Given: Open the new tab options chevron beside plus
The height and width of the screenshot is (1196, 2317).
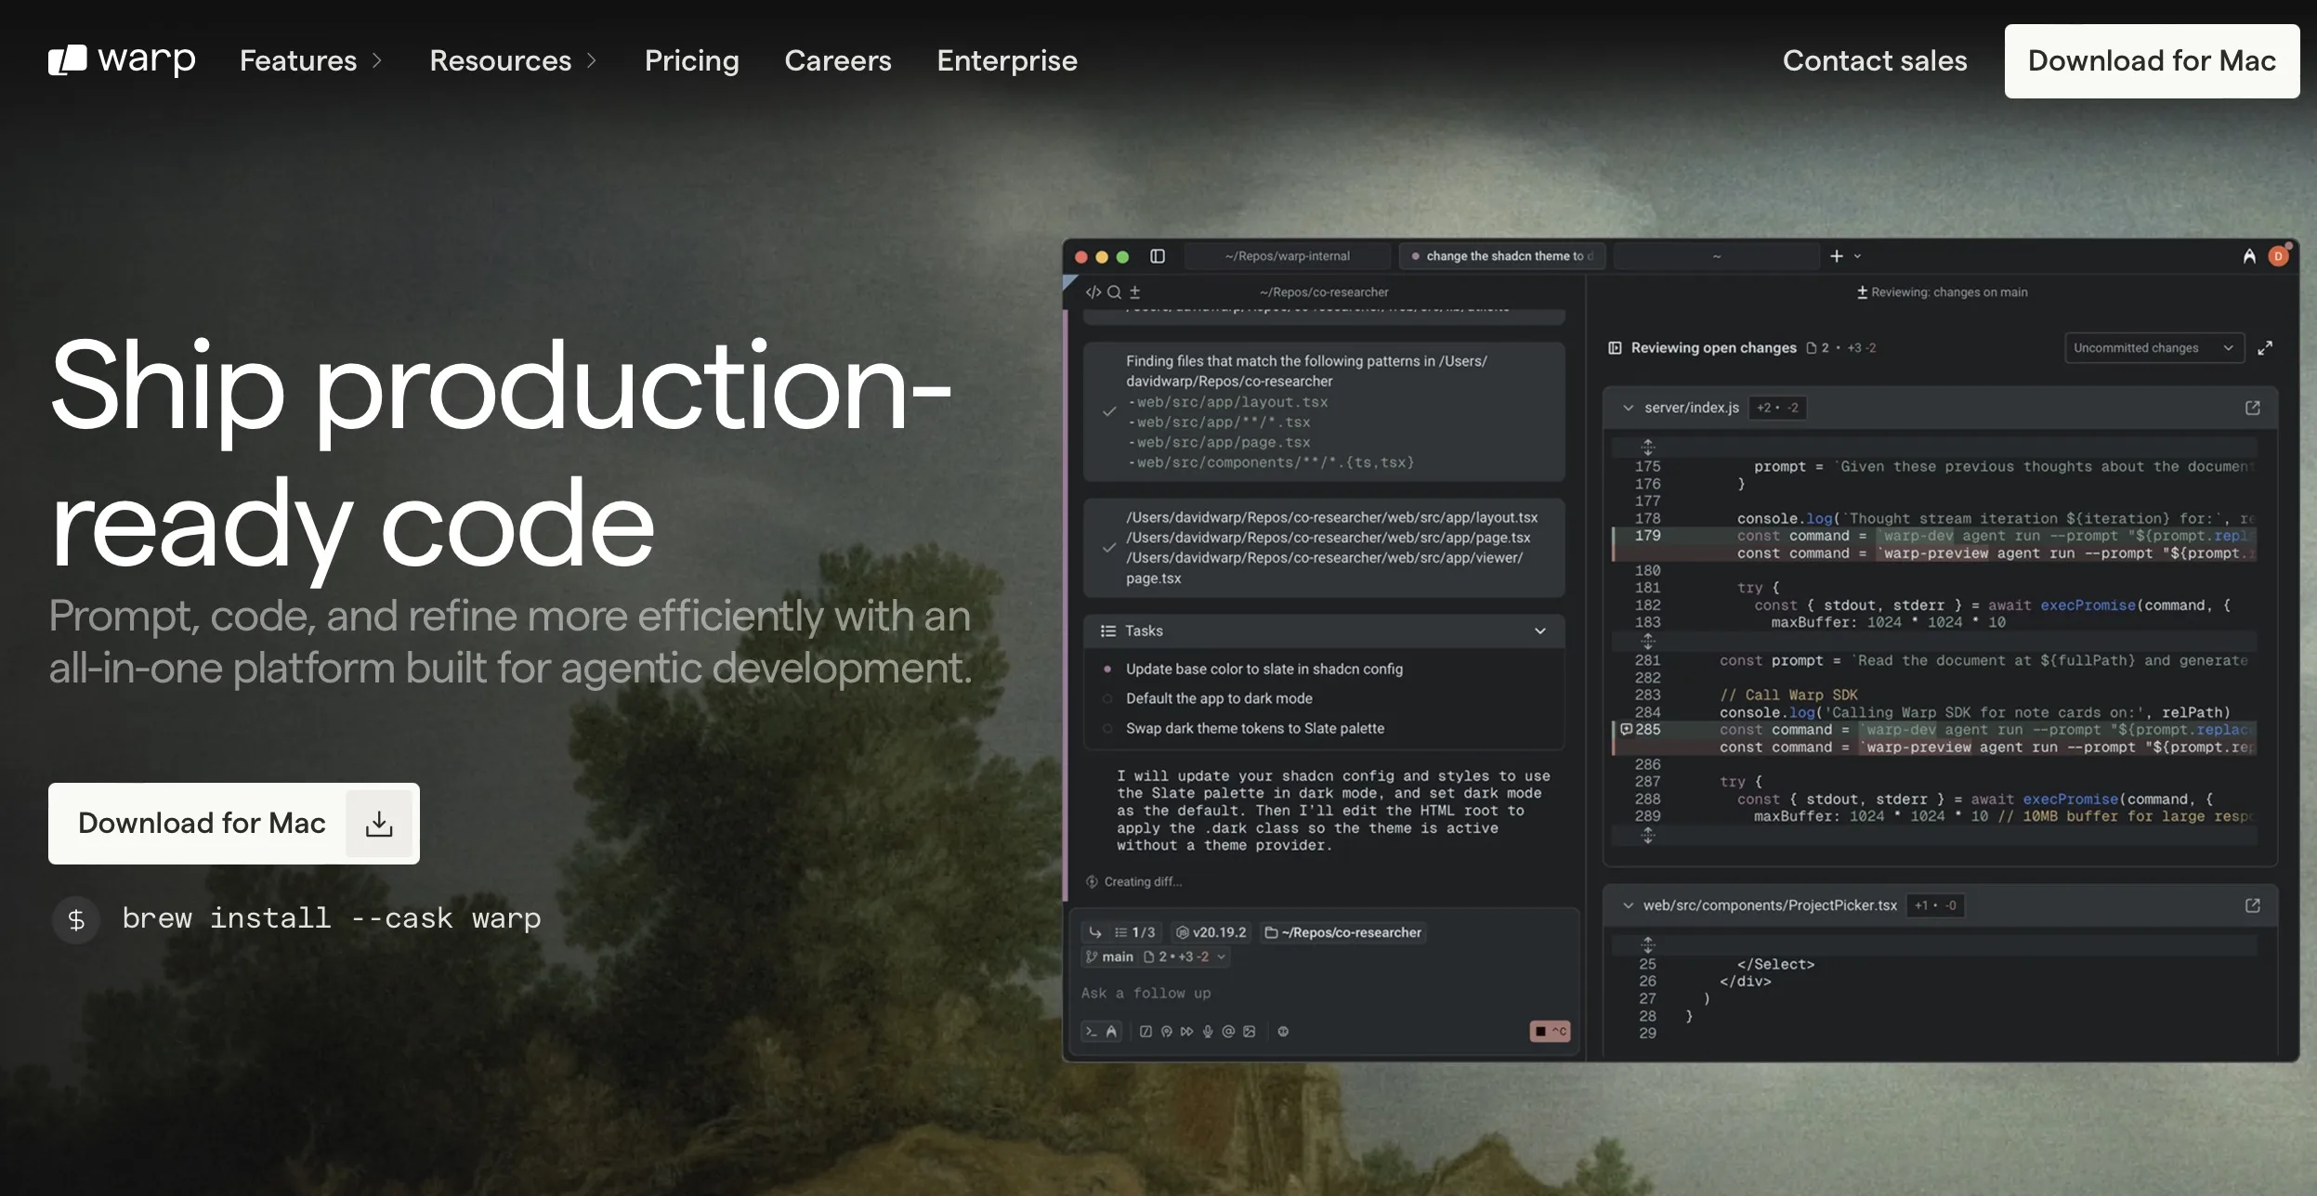Looking at the screenshot, I should [x=1857, y=256].
